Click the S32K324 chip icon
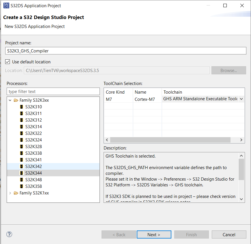 tap(21, 140)
